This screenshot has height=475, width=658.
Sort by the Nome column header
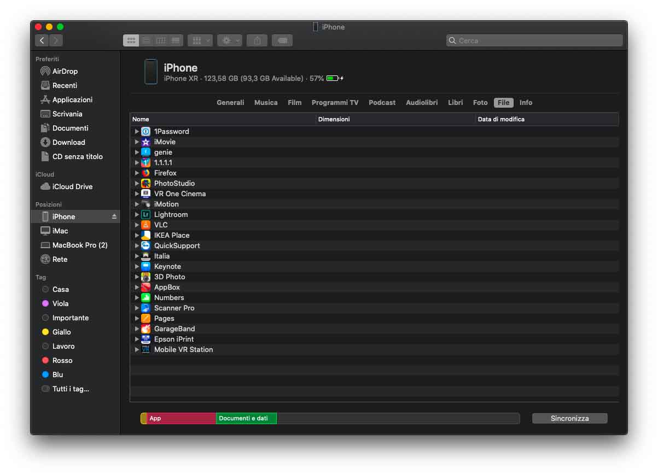pyautogui.click(x=223, y=119)
